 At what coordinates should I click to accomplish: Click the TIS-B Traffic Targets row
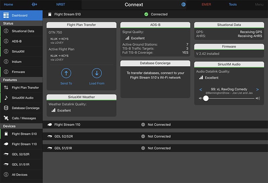point(155,49)
